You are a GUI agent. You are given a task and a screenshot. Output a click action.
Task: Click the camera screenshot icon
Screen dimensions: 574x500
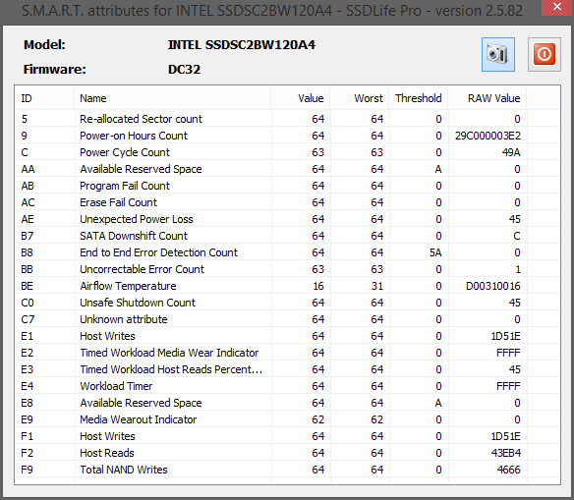498,54
